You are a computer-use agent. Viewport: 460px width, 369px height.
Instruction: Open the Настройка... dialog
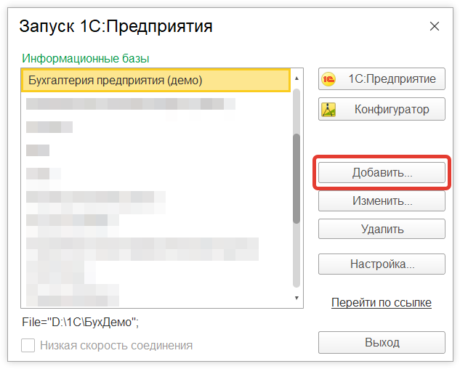[x=382, y=264]
